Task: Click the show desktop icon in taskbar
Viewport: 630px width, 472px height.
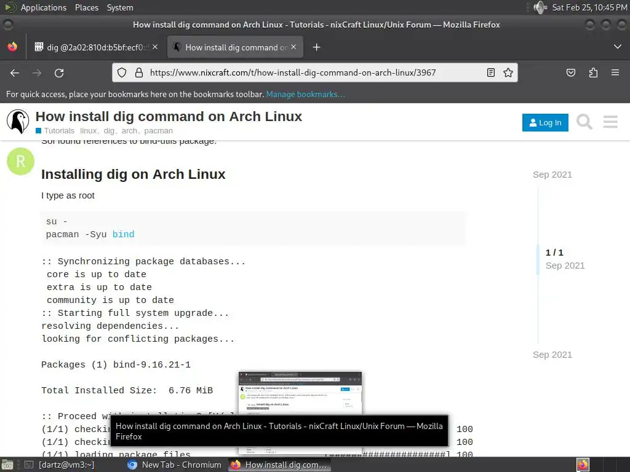Action: pyautogui.click(x=7, y=465)
